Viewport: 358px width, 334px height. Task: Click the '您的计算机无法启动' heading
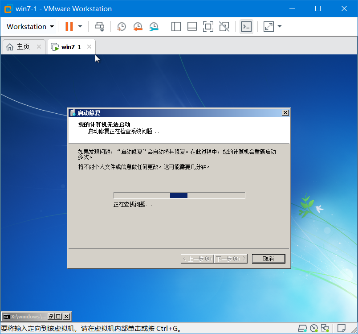pos(104,124)
